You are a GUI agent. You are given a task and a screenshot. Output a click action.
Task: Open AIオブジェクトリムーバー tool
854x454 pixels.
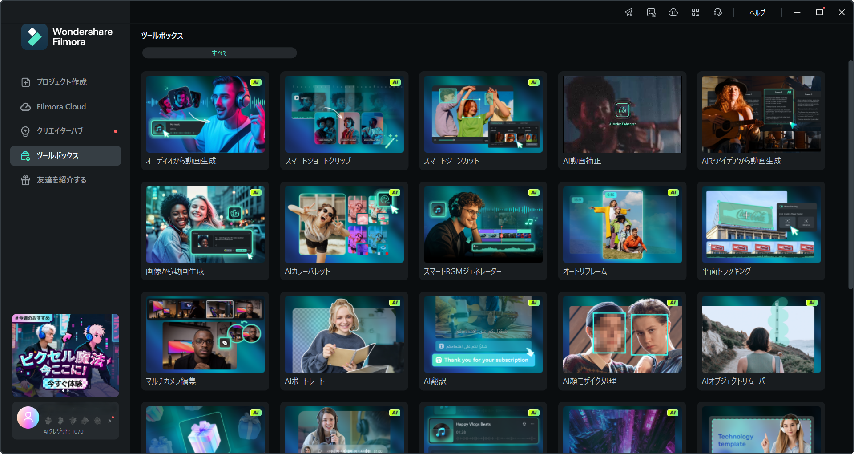tap(761, 341)
